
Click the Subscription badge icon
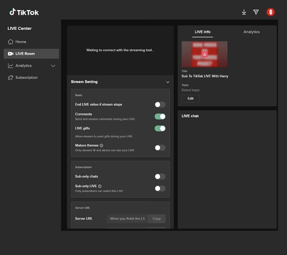pos(11,78)
